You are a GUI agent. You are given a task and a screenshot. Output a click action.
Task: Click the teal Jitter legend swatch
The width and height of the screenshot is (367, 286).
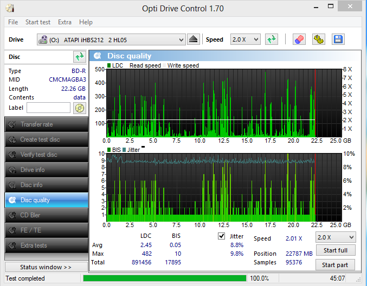(124, 150)
